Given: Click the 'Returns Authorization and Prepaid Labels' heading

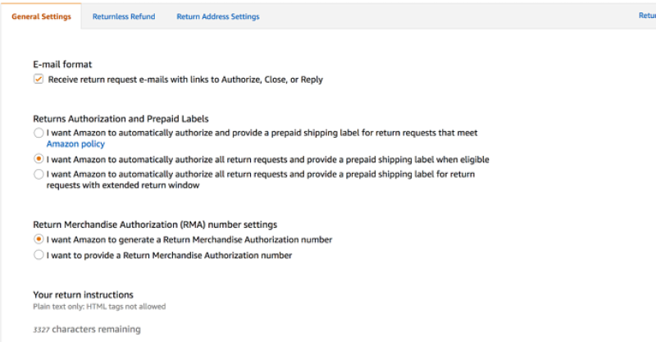Looking at the screenshot, I should pyautogui.click(x=121, y=119).
